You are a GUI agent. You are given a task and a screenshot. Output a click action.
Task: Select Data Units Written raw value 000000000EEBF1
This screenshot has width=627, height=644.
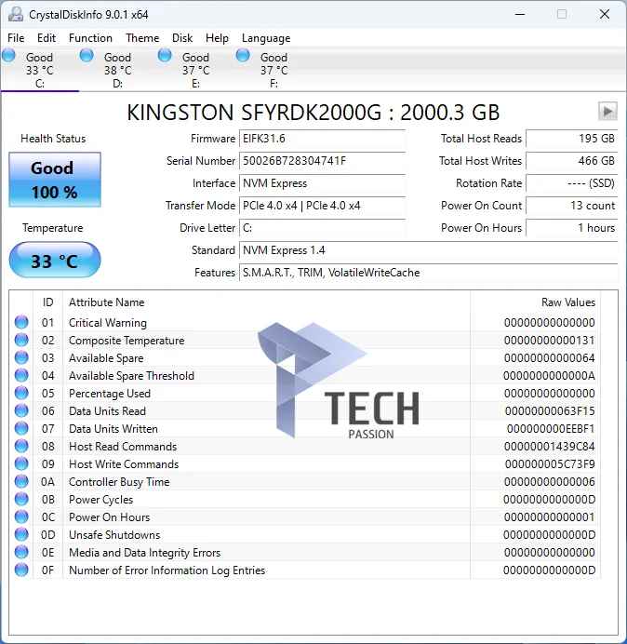click(551, 429)
